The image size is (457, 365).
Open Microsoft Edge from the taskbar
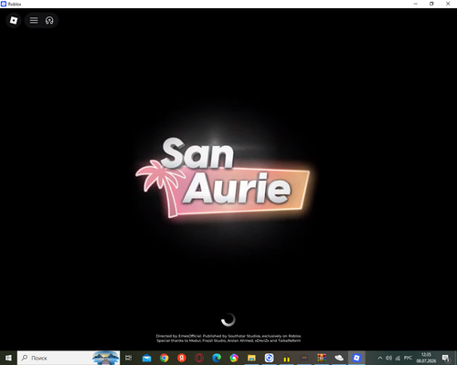click(217, 358)
